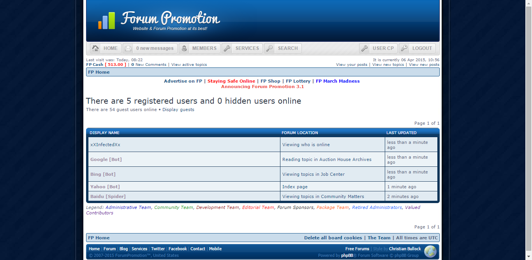
Task: Click the LOGOUT button
Action: coord(417,48)
